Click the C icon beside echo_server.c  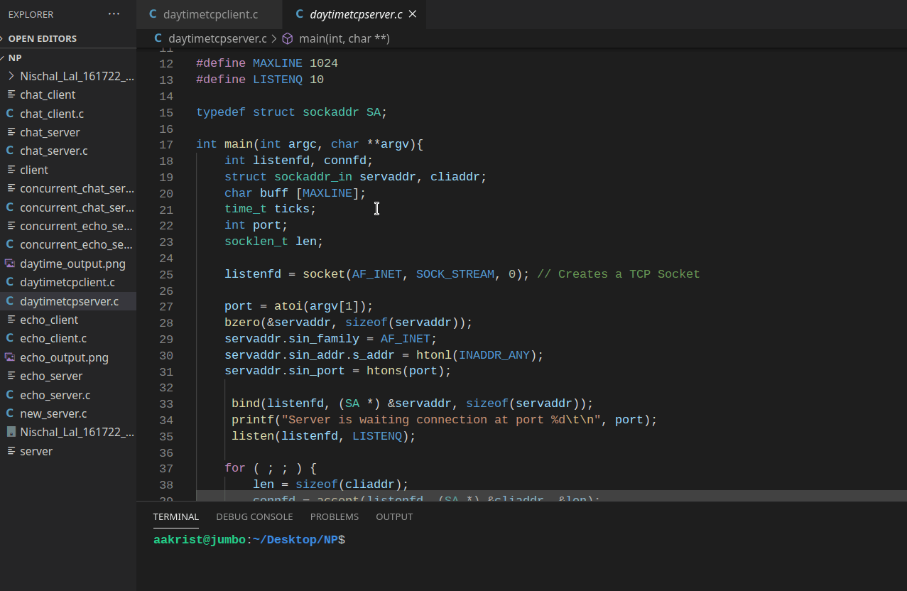point(10,395)
